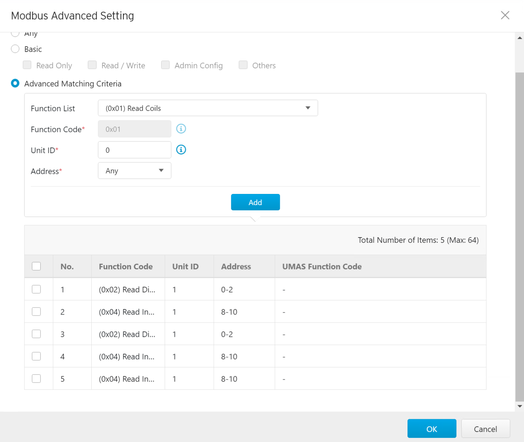Click the Cancel button

point(485,429)
